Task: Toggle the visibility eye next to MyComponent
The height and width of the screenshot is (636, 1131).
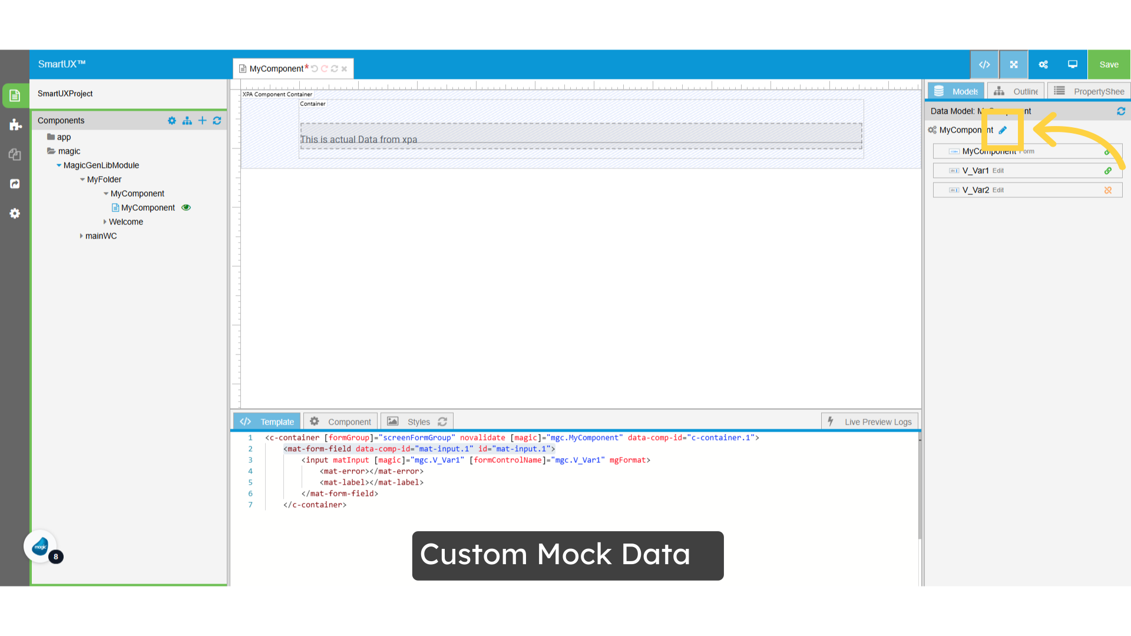Action: 186,207
